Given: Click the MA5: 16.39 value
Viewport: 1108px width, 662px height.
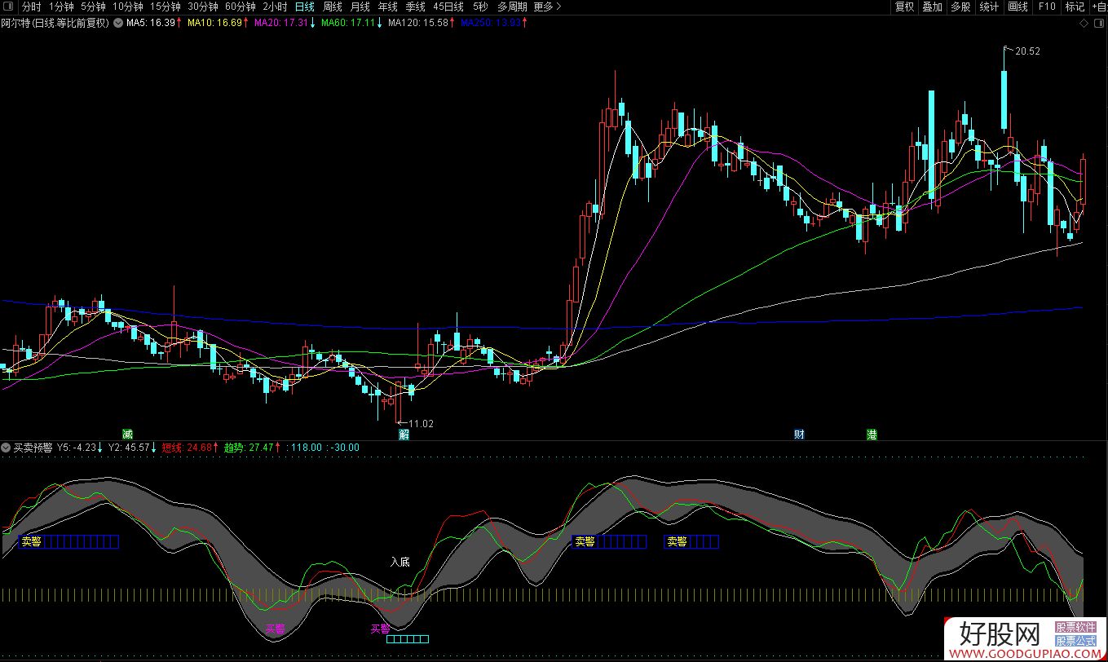Looking at the screenshot, I should pos(151,23).
